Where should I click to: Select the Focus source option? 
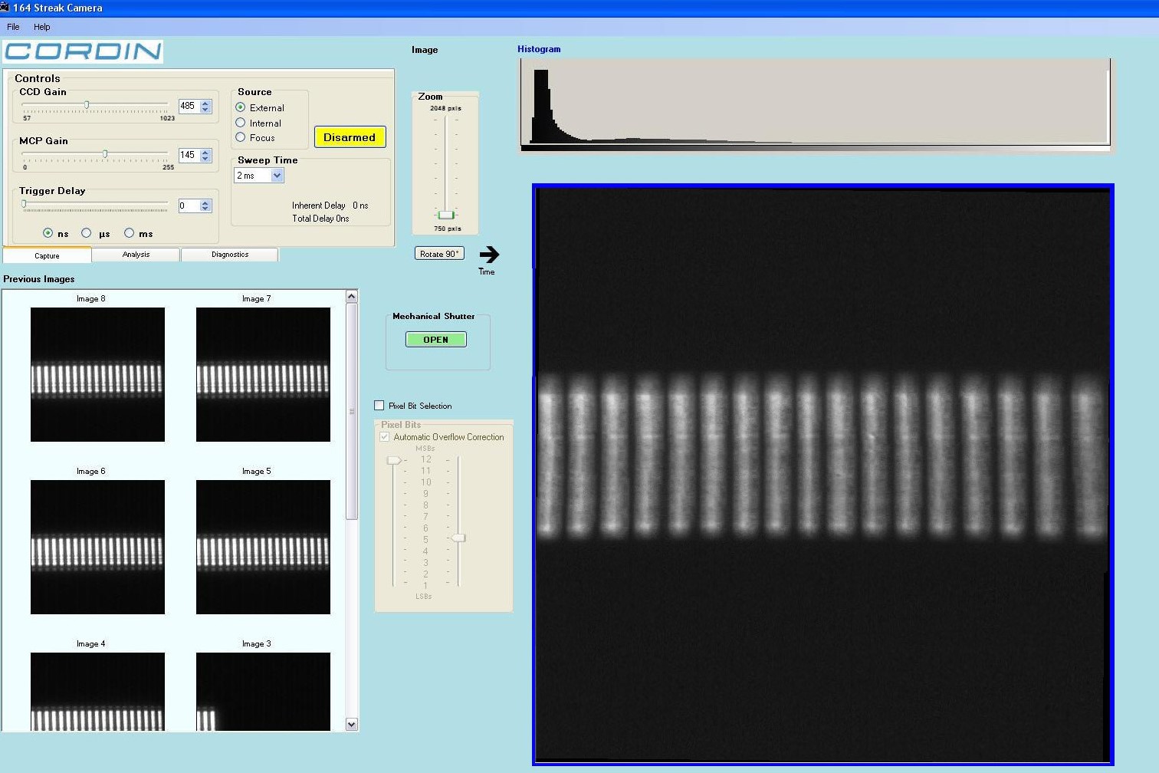pos(241,137)
